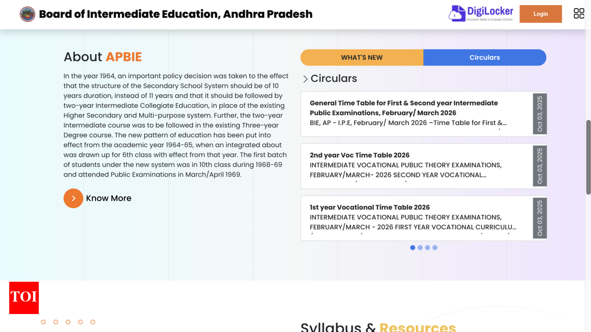Click the Board of Intermediate Education, Andhra Pradesh title

tap(175, 14)
